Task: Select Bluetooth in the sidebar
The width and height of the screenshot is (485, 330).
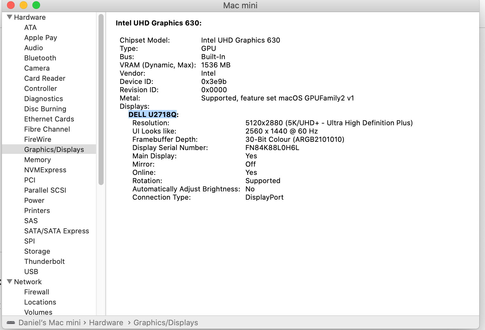Action: [x=40, y=58]
